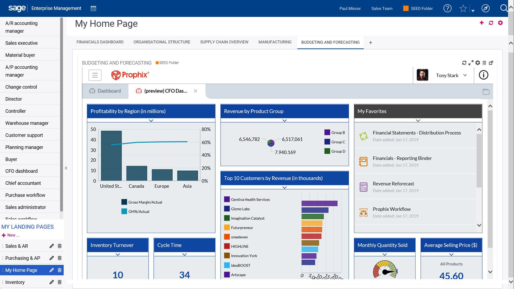Open the Organisational Structure tab

162,42
